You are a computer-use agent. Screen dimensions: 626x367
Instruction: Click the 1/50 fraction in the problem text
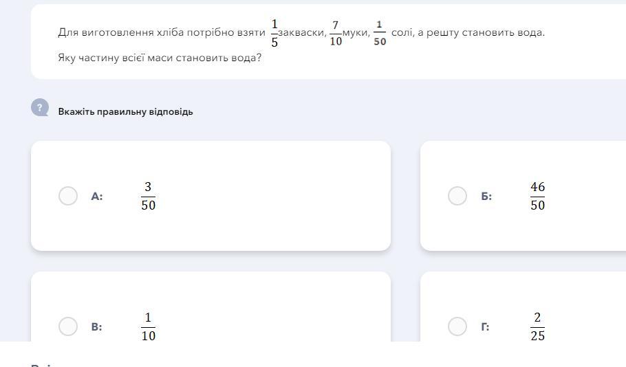(x=380, y=33)
